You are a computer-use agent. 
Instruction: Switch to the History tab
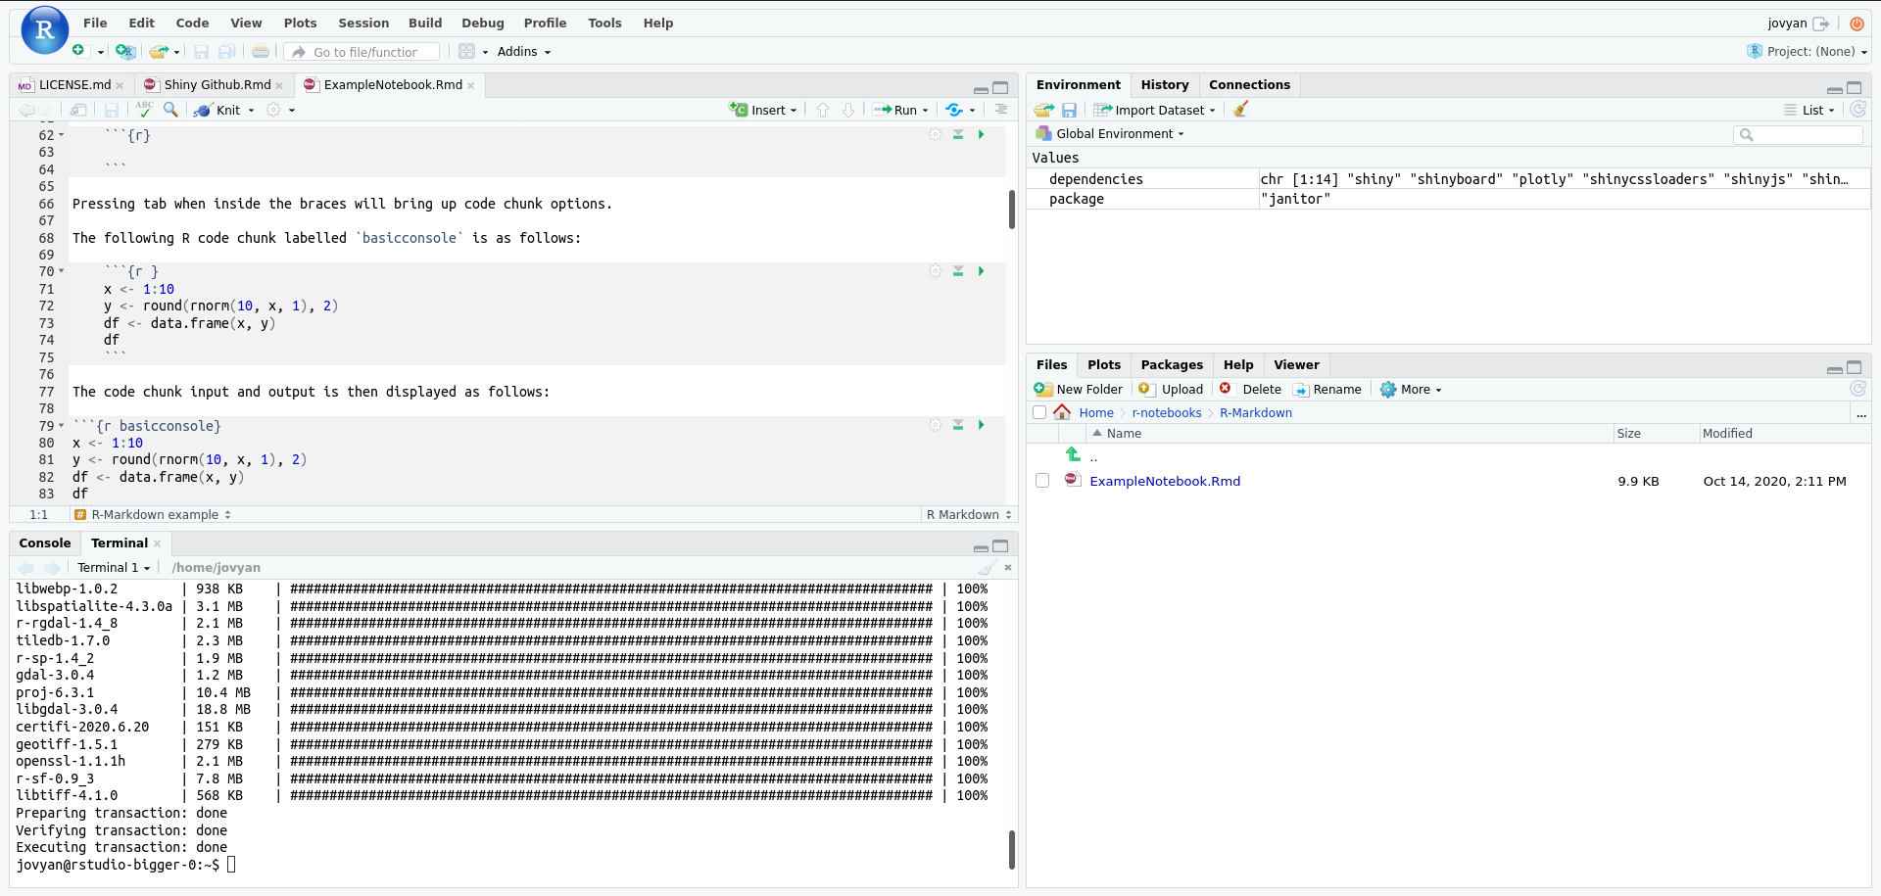click(1165, 85)
